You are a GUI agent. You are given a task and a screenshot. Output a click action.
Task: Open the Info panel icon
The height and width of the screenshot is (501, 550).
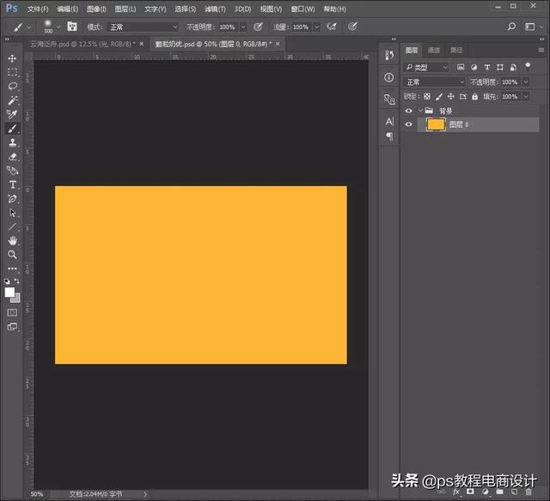389,77
